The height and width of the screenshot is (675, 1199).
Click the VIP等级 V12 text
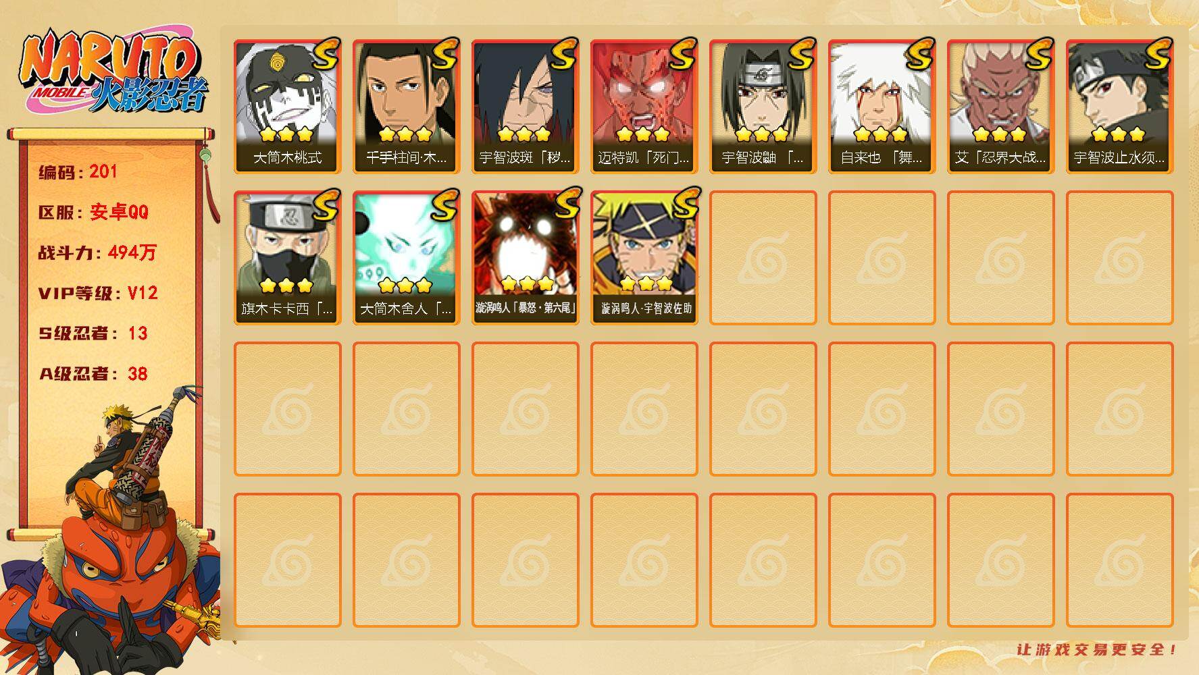(x=98, y=293)
